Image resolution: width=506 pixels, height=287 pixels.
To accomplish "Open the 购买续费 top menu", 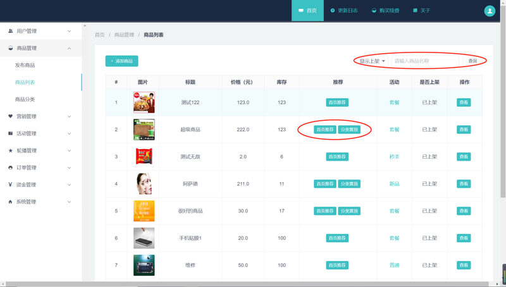I will tap(385, 11).
